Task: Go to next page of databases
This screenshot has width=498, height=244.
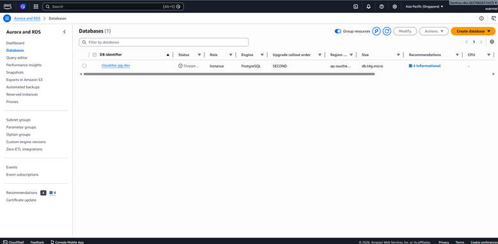Action: (x=481, y=42)
